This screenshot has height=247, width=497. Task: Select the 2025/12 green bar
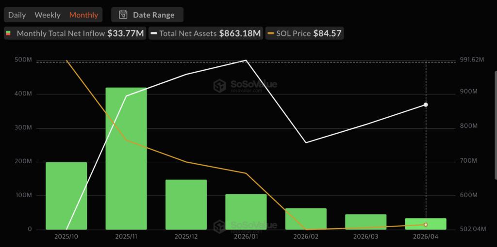coord(186,204)
